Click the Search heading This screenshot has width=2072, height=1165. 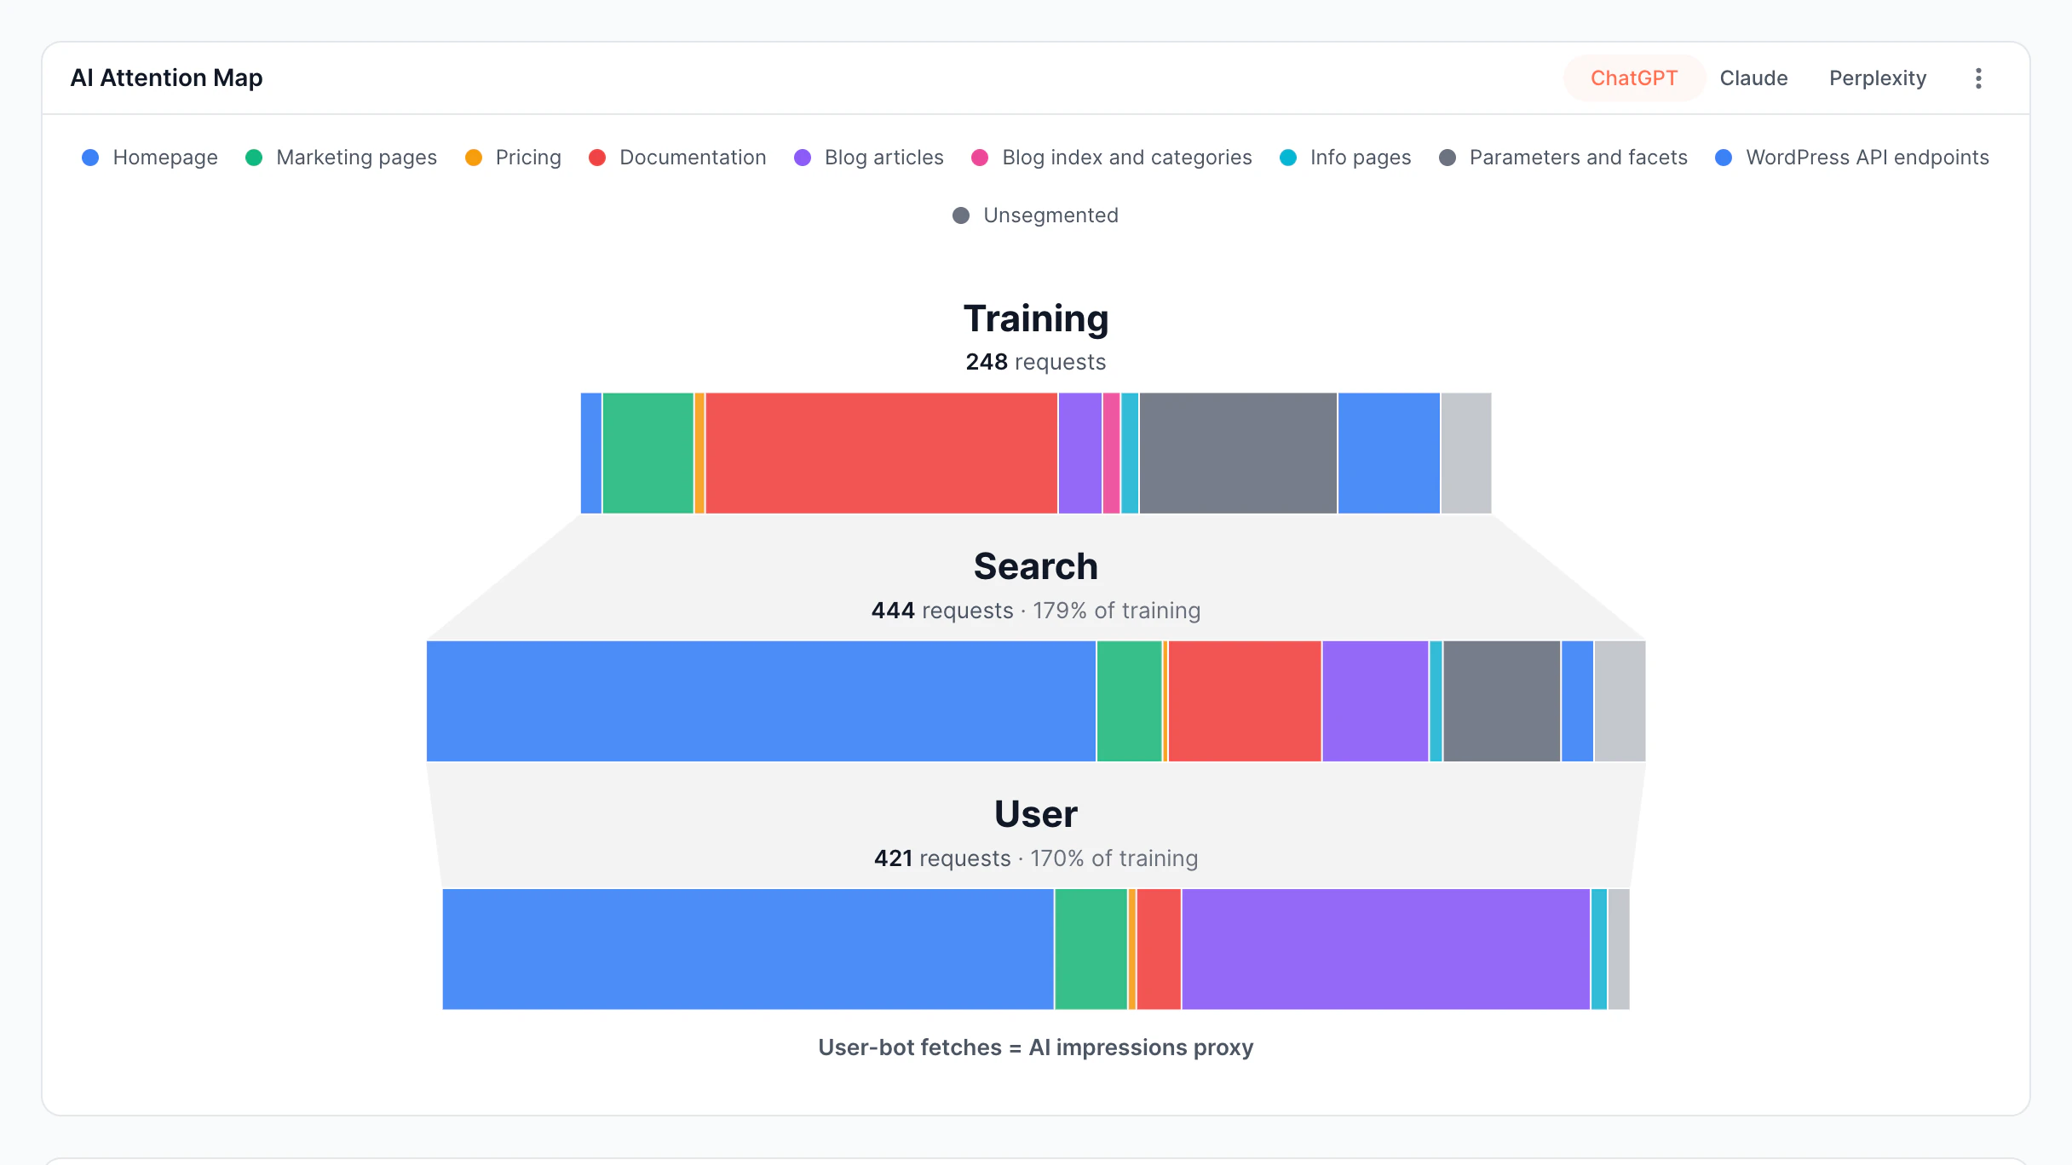(x=1036, y=566)
